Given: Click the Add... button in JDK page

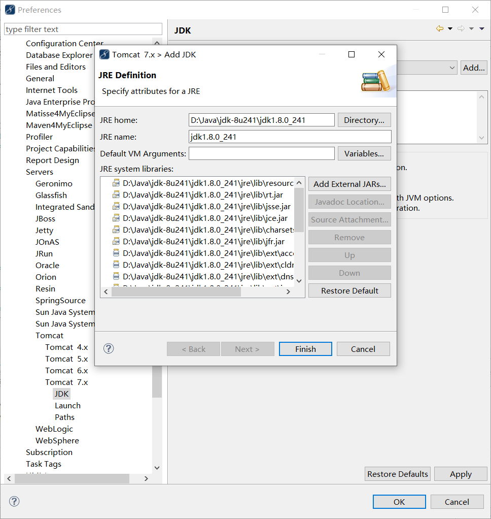Looking at the screenshot, I should click(x=474, y=68).
